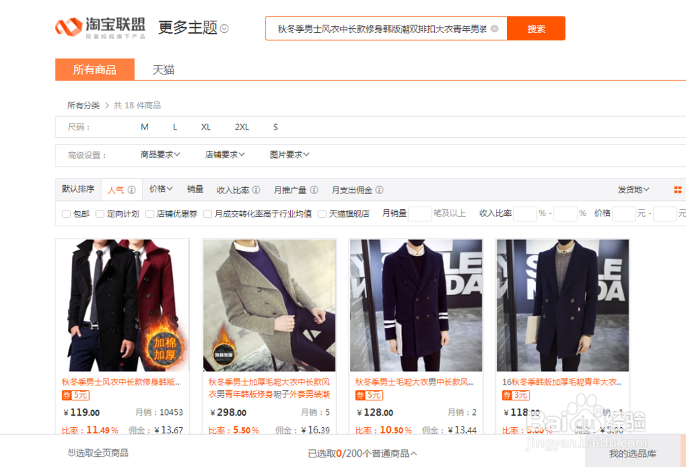686x467 pixels.
Task: Expand the 更多主题 dropdown
Action: pyautogui.click(x=193, y=27)
